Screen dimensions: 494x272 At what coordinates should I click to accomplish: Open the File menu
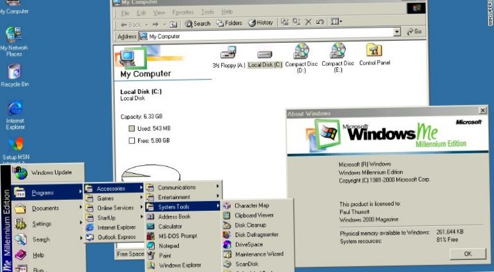(x=125, y=13)
